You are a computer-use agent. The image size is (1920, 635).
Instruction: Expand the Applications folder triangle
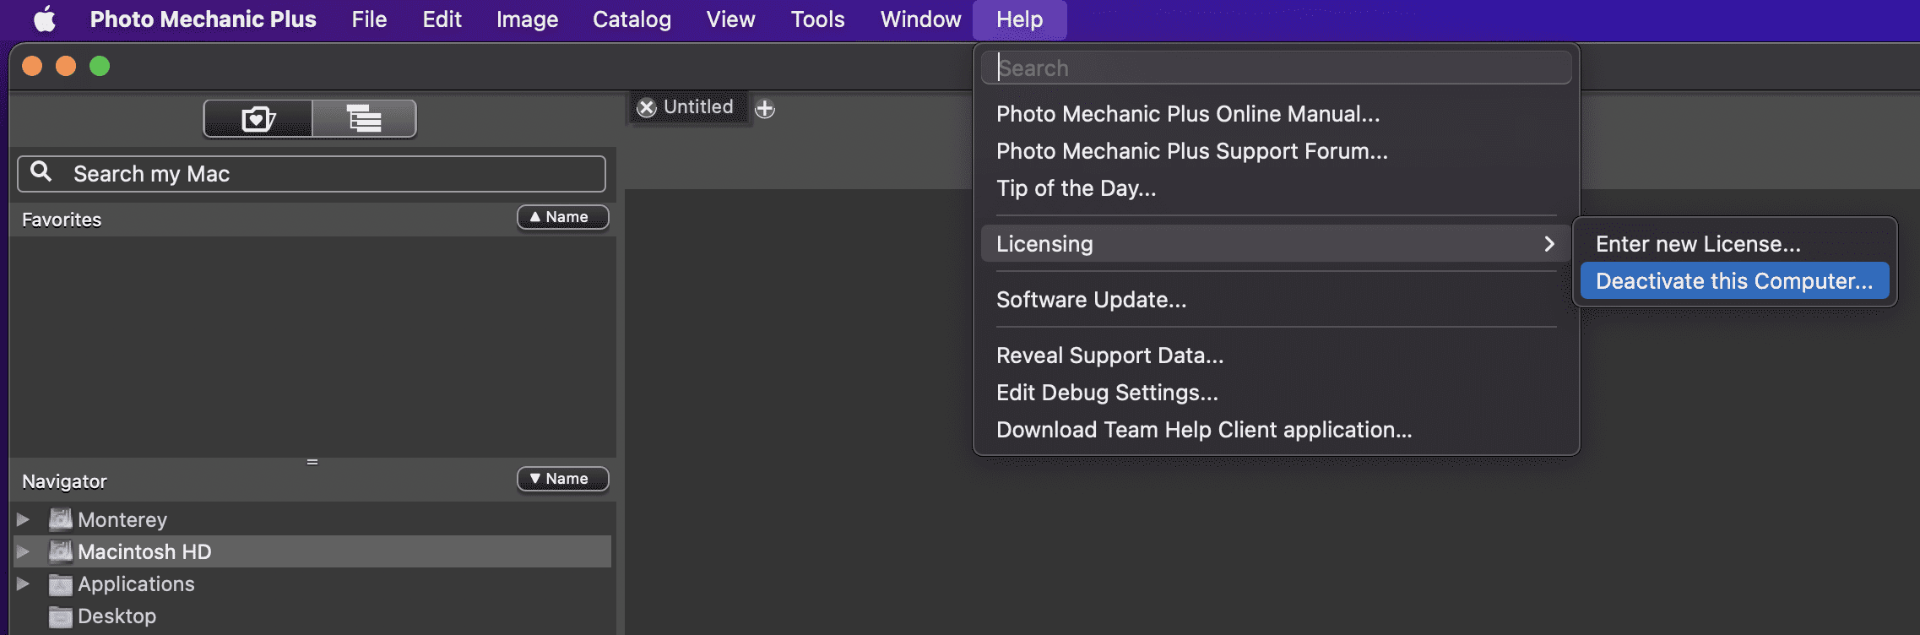24,584
